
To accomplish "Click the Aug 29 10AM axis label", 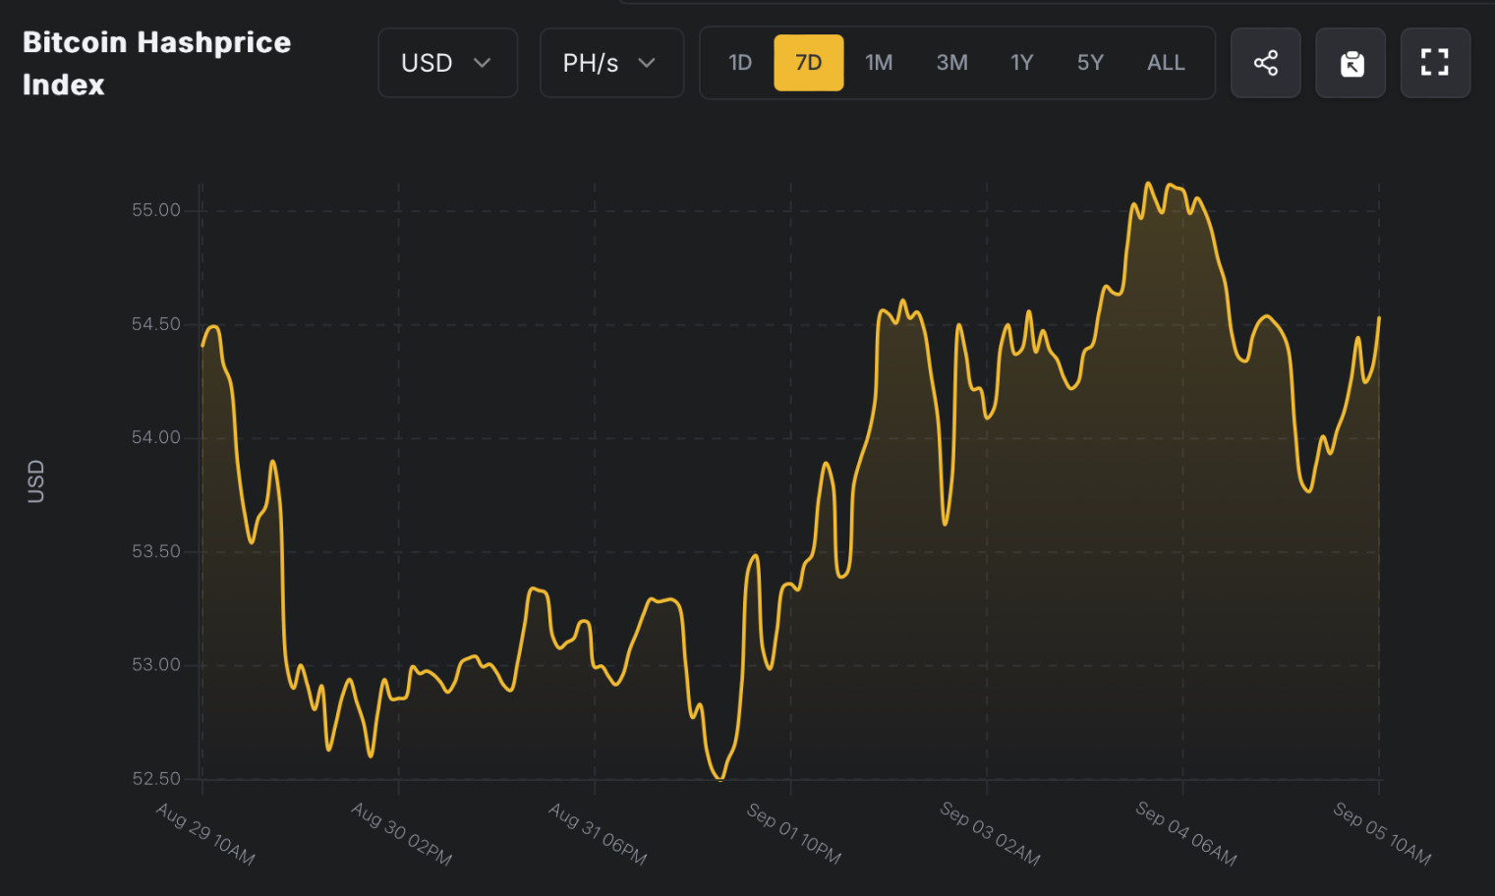I will 205,834.
